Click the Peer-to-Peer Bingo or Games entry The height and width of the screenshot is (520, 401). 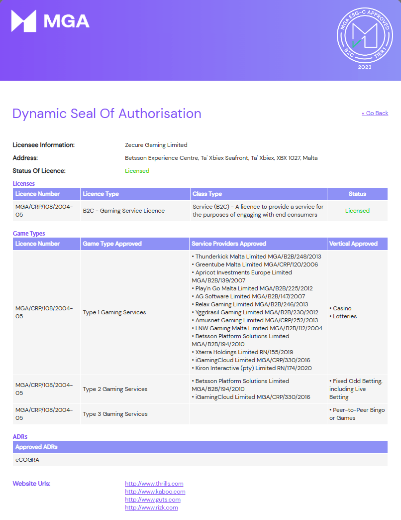357,414
